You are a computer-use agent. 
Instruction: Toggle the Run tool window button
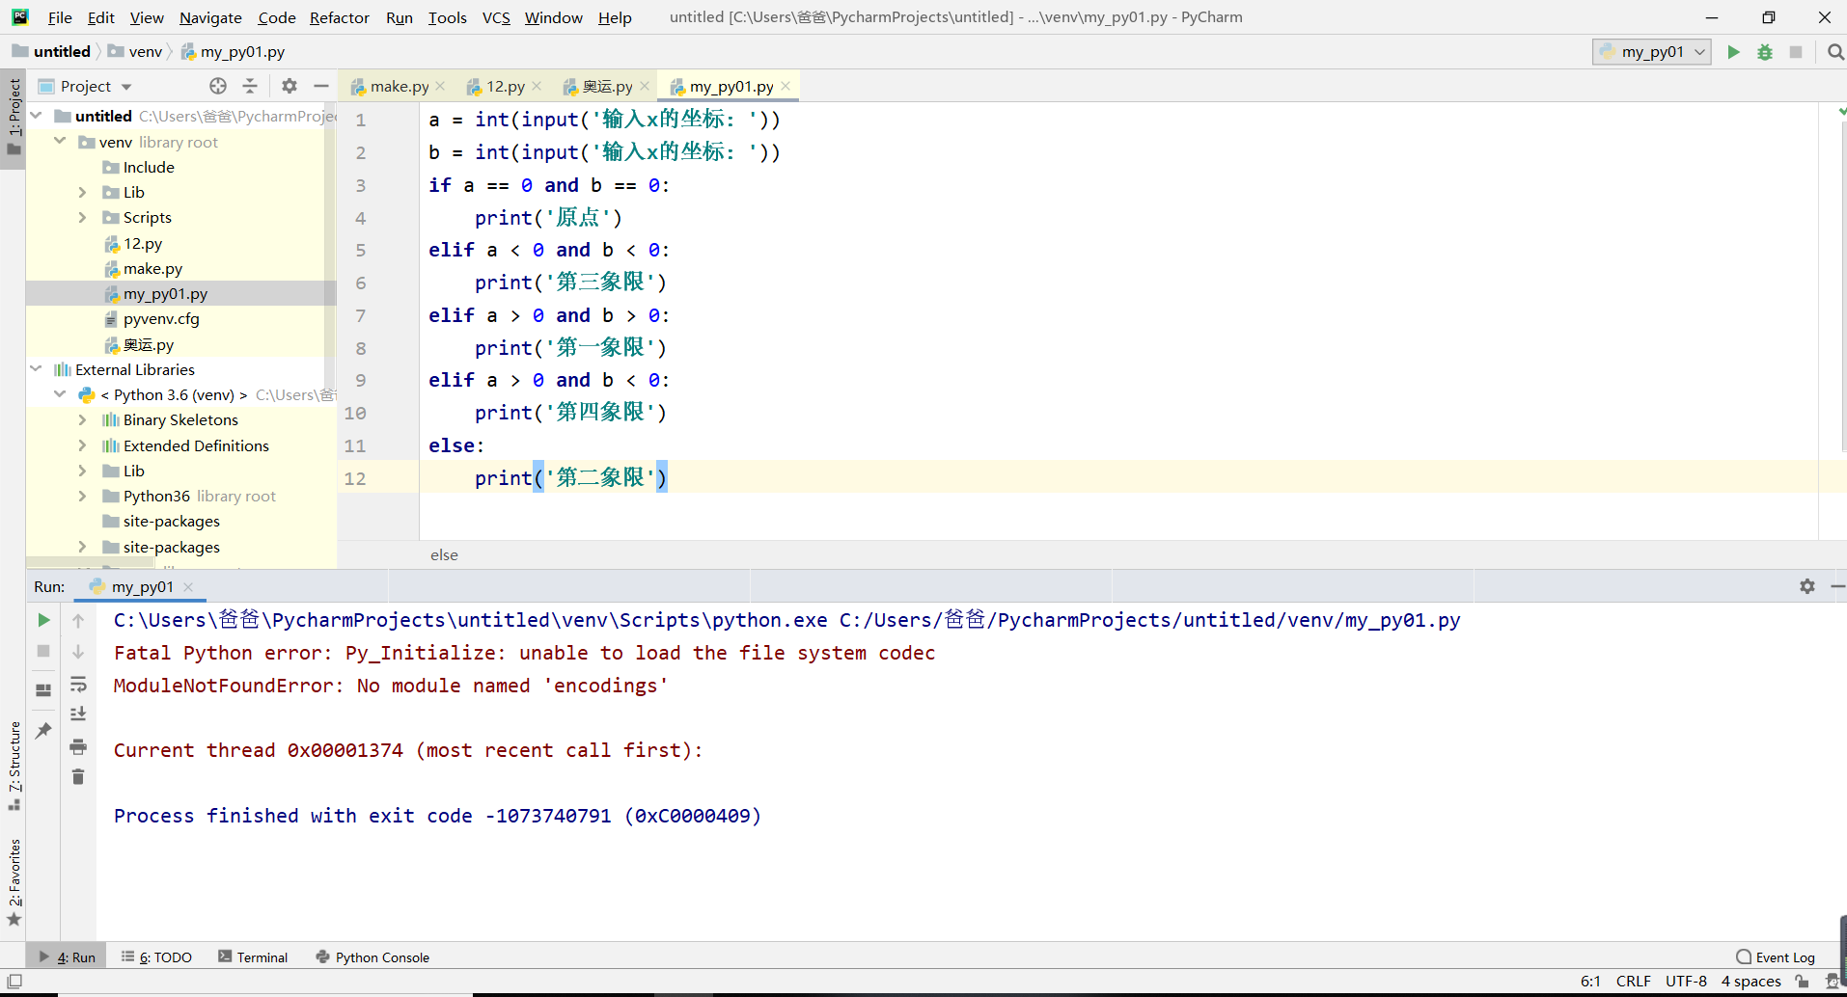tap(68, 957)
